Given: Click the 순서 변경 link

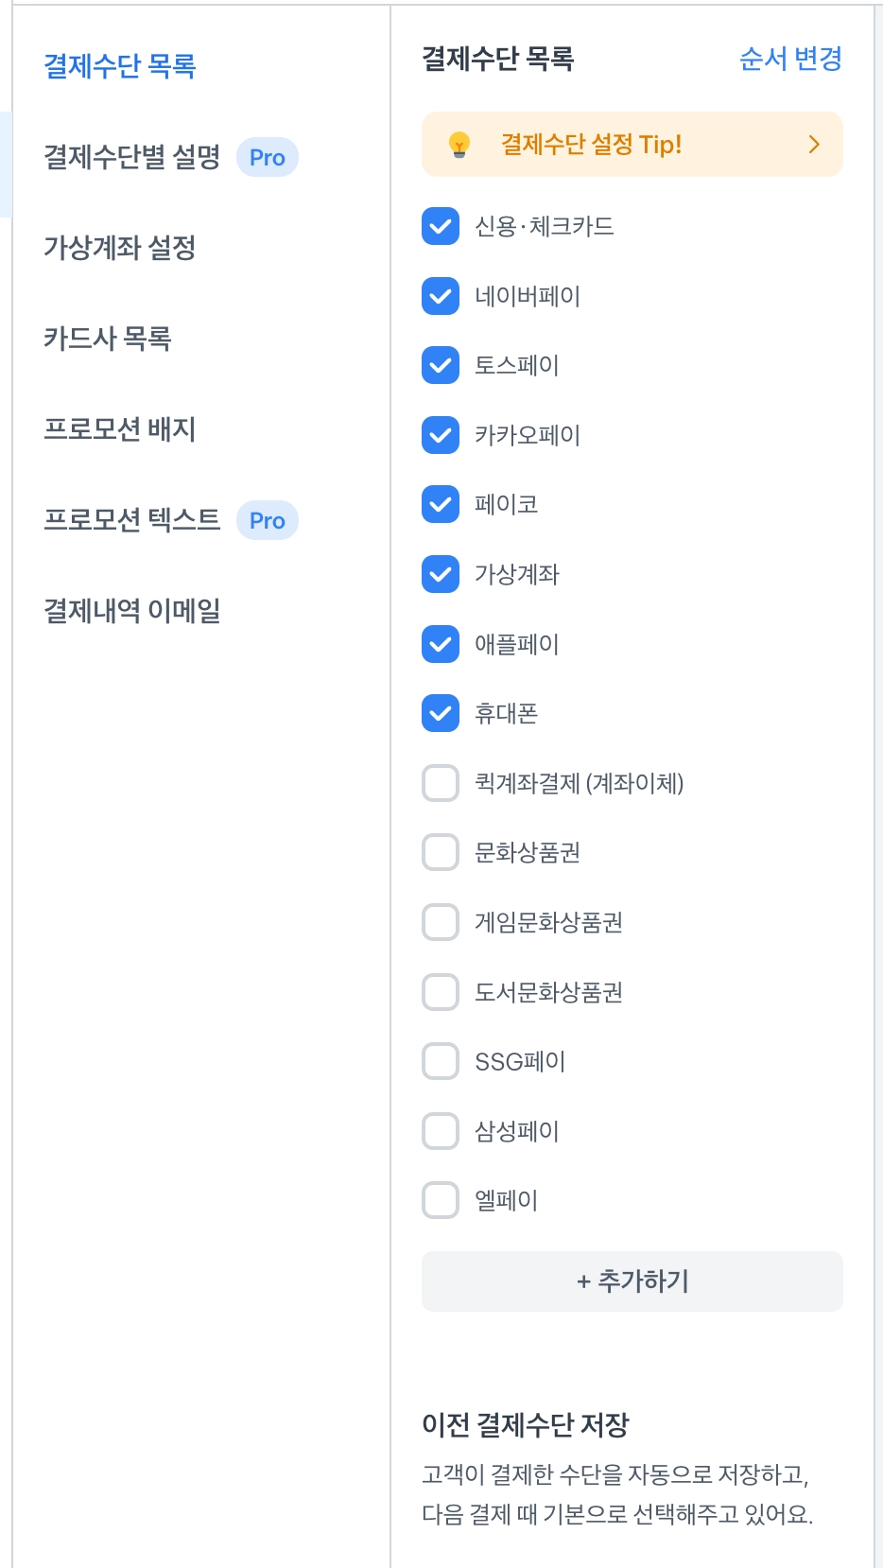Looking at the screenshot, I should (x=790, y=59).
